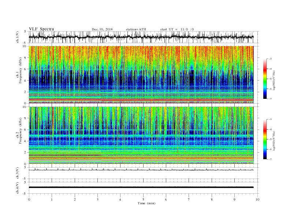Click the "Time (min)" axis label

click(146, 203)
